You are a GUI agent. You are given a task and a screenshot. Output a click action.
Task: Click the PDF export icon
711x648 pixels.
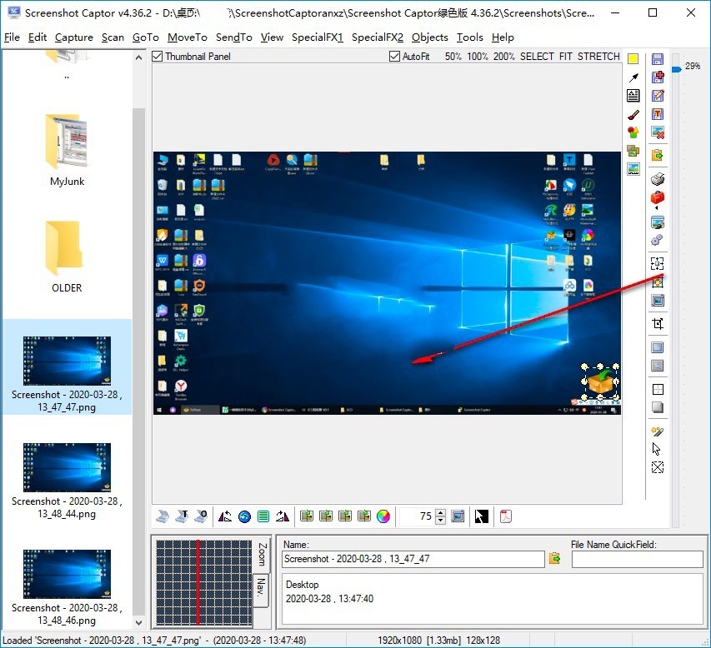(x=505, y=516)
